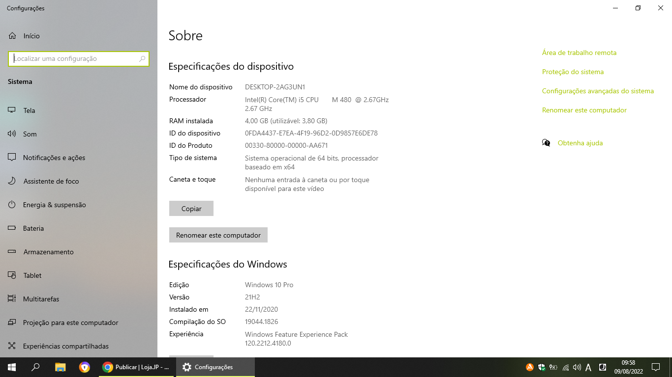Click the input language A indicator
This screenshot has width=672, height=377.
(588, 367)
